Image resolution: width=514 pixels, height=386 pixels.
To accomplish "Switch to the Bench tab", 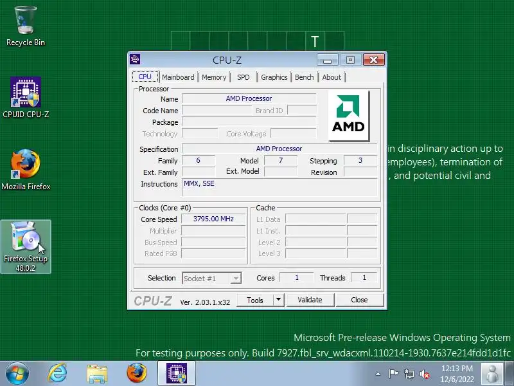I will pos(304,77).
